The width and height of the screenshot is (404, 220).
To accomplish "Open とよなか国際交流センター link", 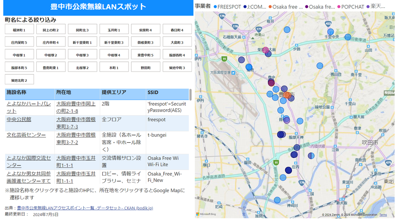I will (29, 161).
